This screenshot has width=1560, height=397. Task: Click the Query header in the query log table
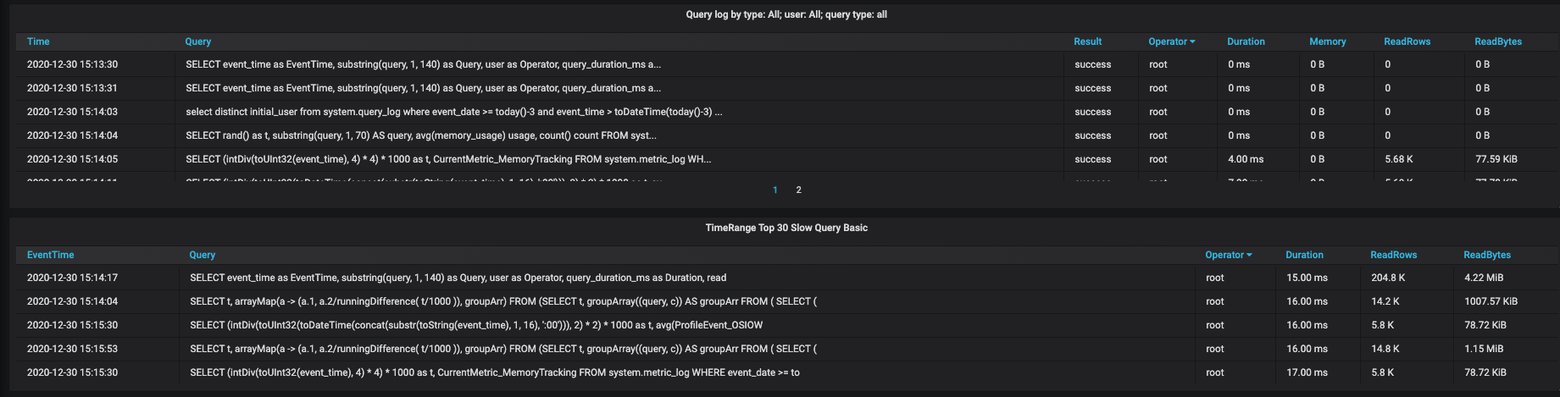(x=198, y=41)
